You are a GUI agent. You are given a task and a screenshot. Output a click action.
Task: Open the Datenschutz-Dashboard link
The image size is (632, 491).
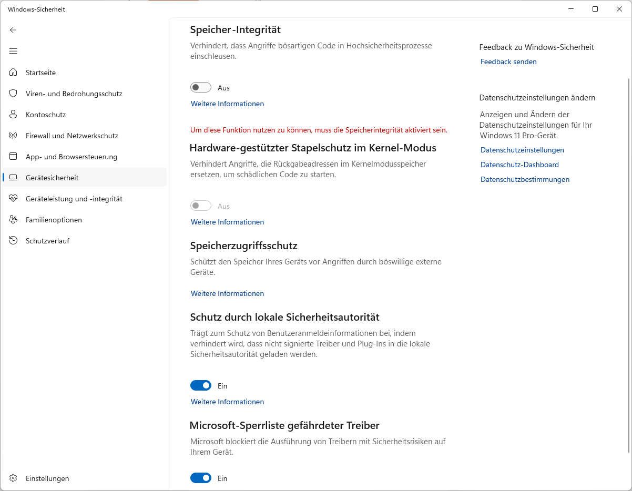click(x=519, y=165)
